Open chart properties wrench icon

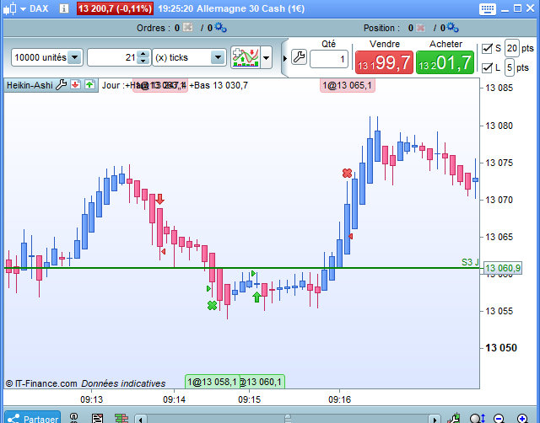[455, 418]
